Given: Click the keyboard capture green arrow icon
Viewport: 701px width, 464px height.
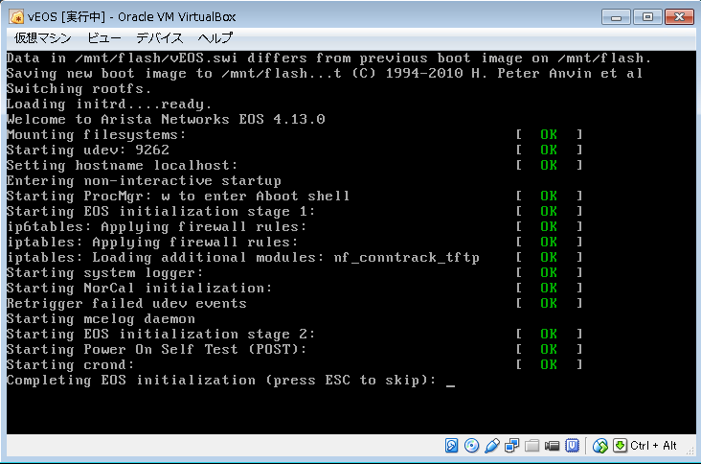Looking at the screenshot, I should pos(620,446).
